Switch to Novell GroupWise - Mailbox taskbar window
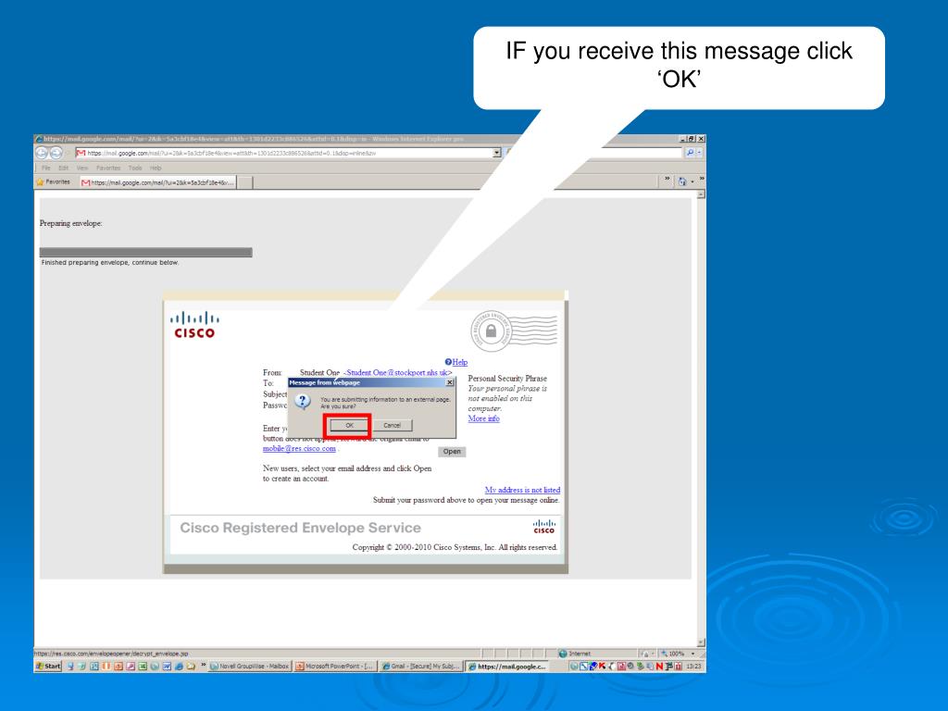Viewport: 948px width, 711px height. 250,667
